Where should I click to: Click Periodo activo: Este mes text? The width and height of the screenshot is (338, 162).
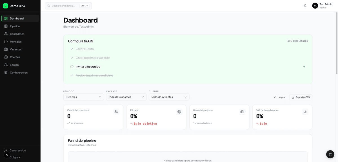pyautogui.click(x=82, y=145)
